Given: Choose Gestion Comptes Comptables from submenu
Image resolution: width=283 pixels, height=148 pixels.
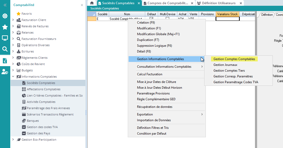Looking at the screenshot, I should click(234, 59).
